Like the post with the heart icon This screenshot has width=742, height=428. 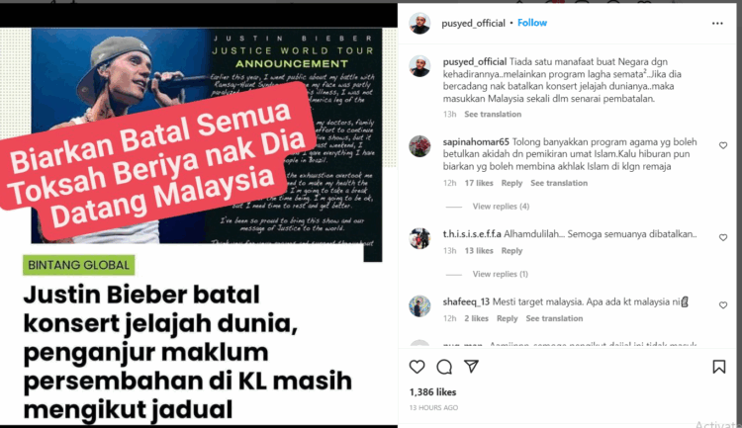pyautogui.click(x=417, y=367)
